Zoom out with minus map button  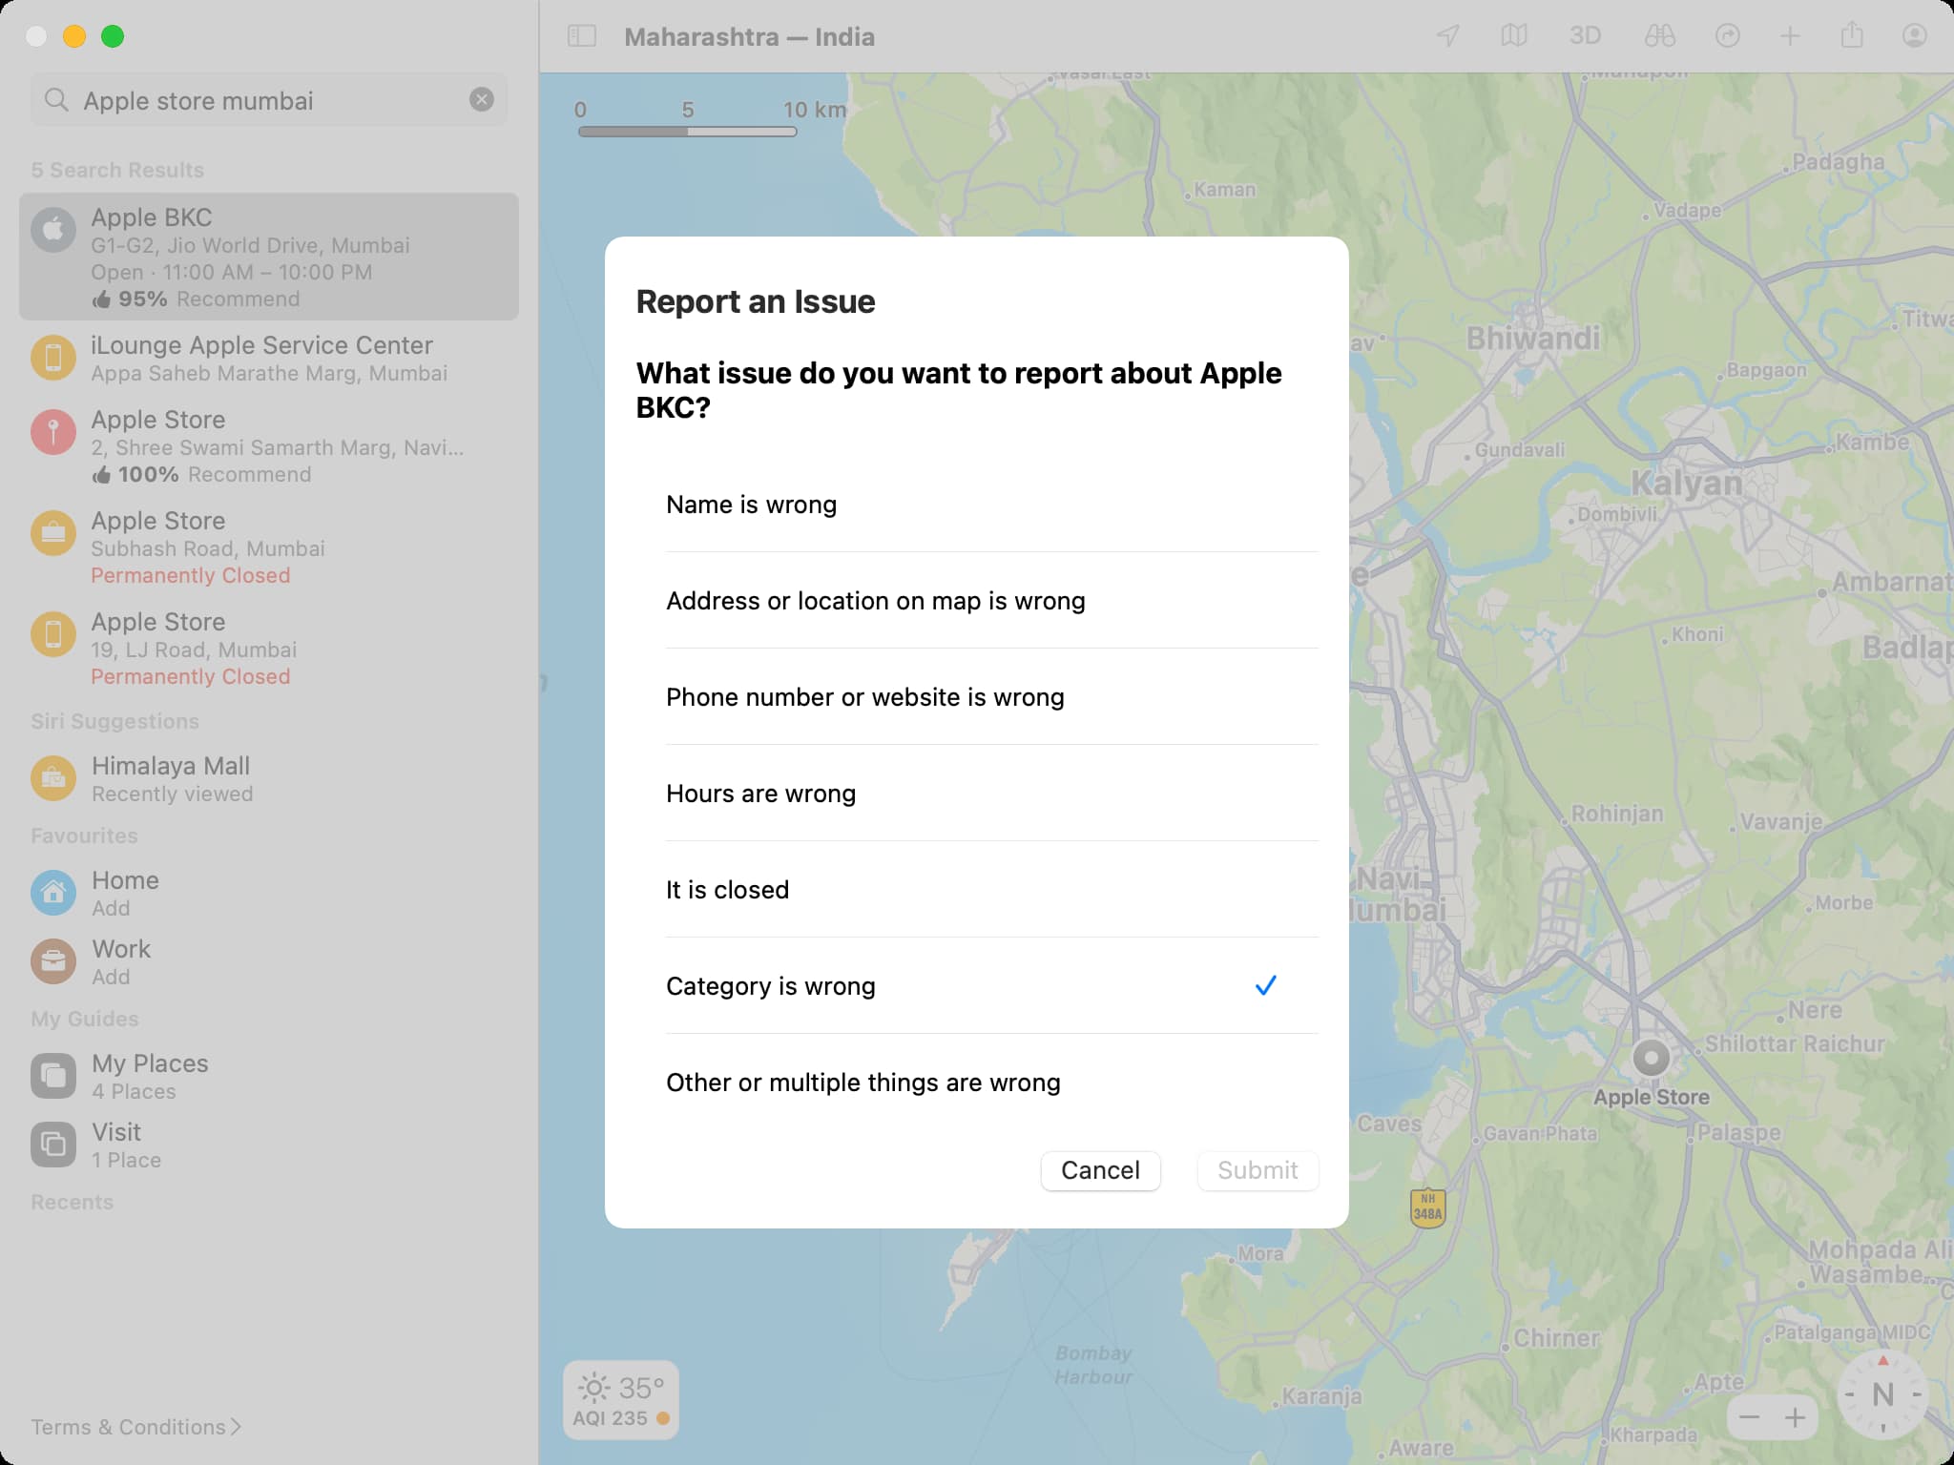point(1749,1418)
